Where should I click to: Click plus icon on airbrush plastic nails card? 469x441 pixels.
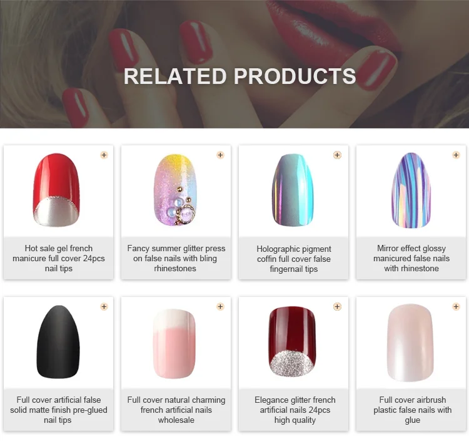[456, 306]
